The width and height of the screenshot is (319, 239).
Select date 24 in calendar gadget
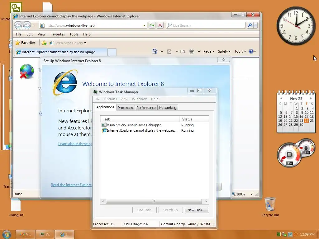click(307, 120)
